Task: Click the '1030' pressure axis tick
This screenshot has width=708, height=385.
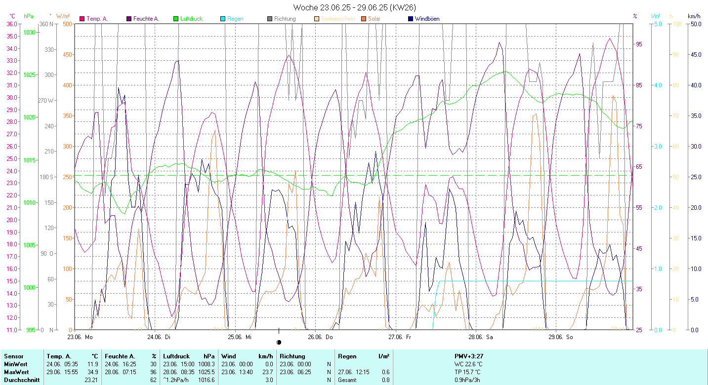Action: 29,33
